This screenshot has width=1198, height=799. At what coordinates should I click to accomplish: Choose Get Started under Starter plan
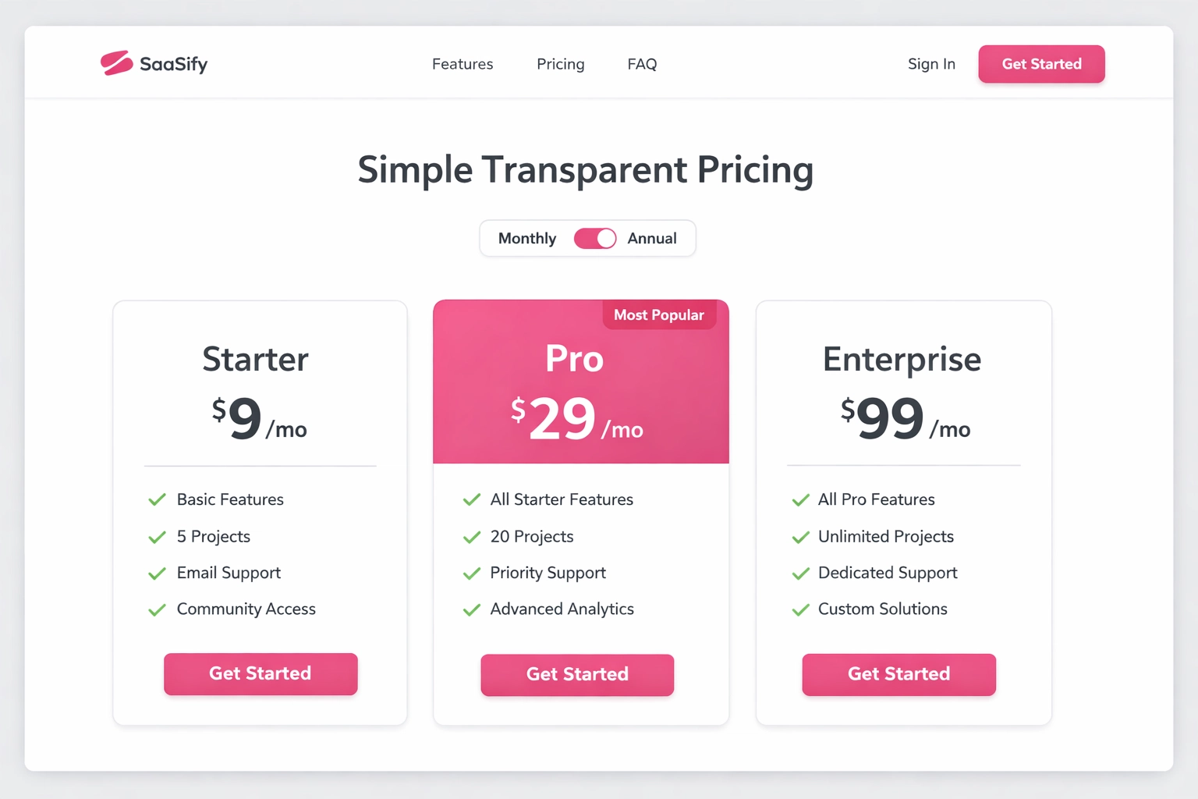click(x=261, y=673)
